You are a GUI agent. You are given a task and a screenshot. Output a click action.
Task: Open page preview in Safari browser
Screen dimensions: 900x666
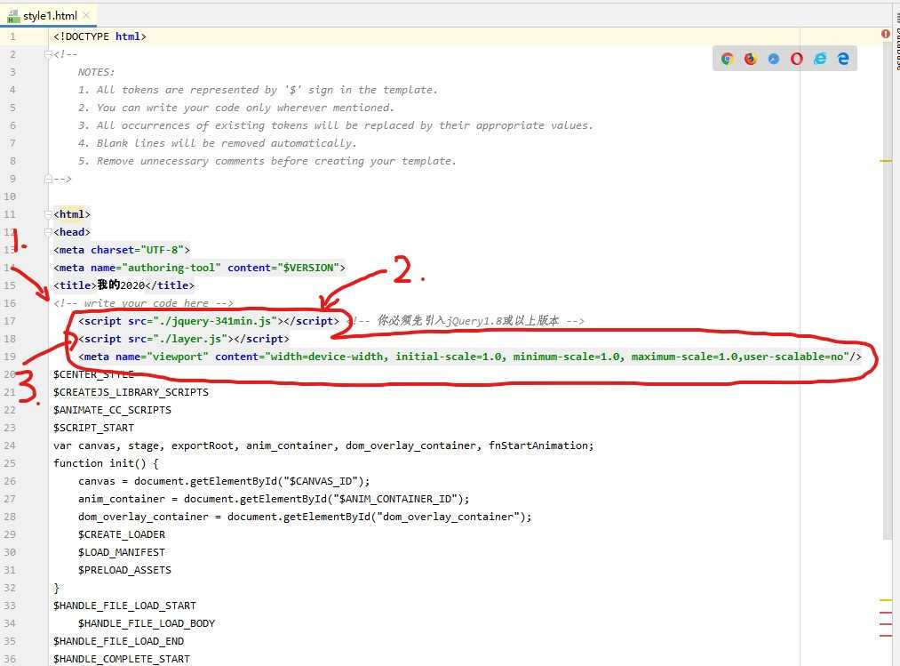click(774, 59)
